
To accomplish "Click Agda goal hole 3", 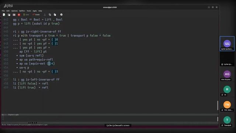I will point(55,71).
